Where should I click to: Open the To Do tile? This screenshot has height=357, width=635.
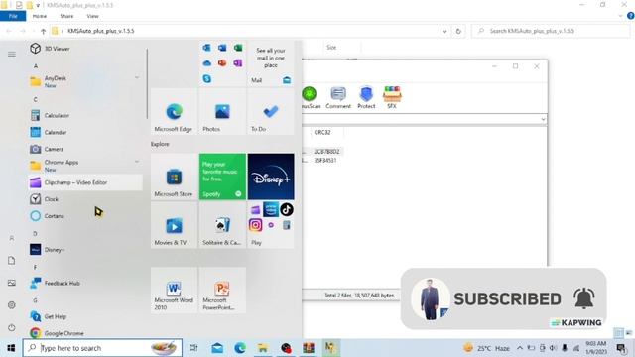point(271,111)
